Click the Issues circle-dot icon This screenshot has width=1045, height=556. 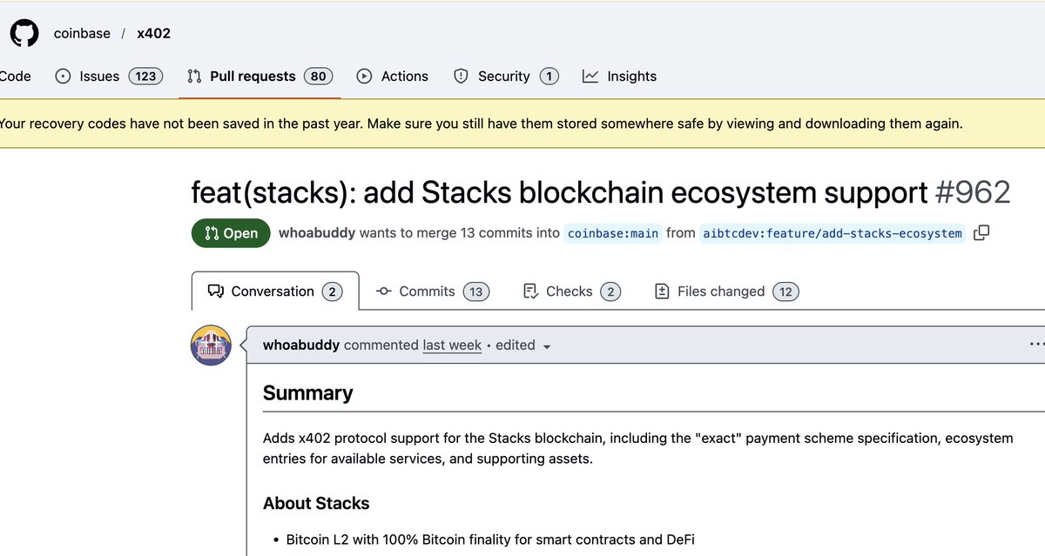tap(63, 77)
